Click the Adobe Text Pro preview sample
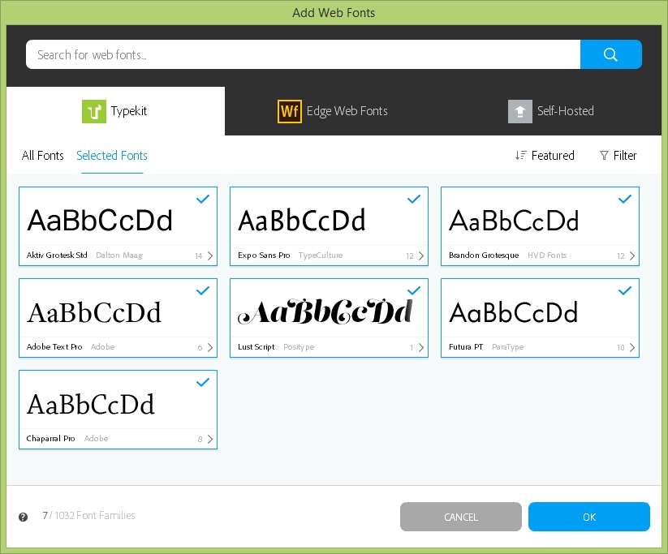The width and height of the screenshot is (668, 554). [94, 313]
